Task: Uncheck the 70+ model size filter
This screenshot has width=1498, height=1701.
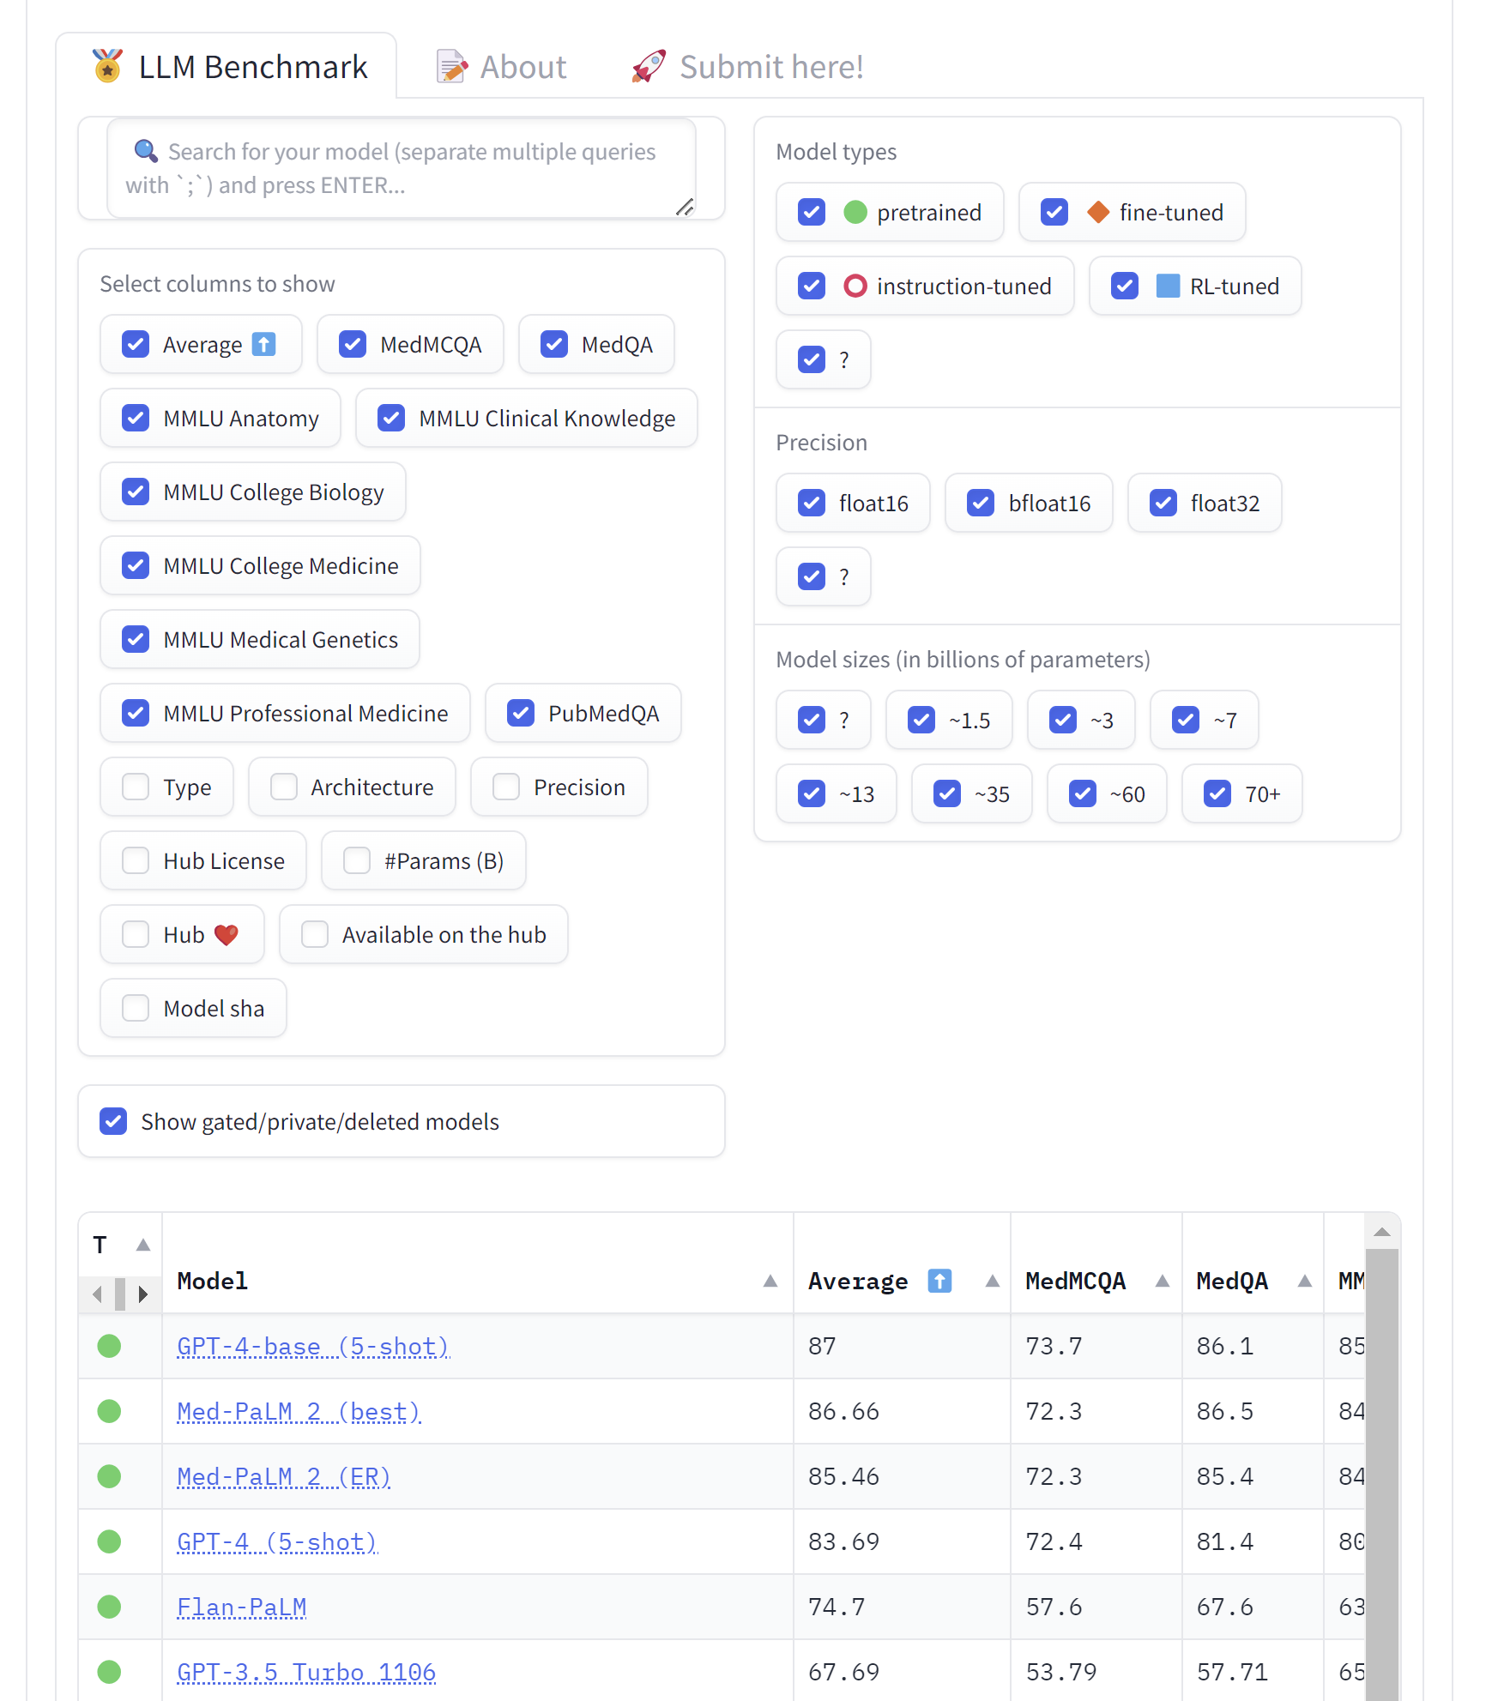Action: point(1217,793)
